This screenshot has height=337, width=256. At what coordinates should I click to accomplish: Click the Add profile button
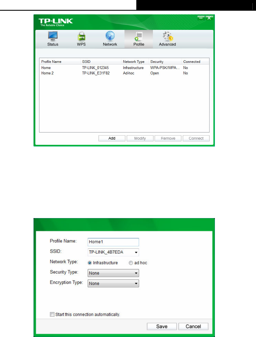(x=112, y=138)
